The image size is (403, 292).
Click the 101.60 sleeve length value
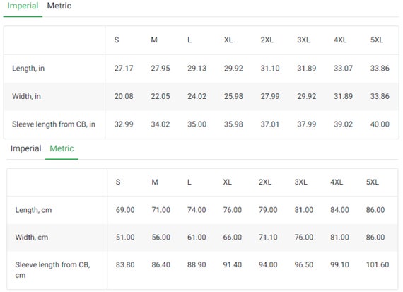point(378,264)
